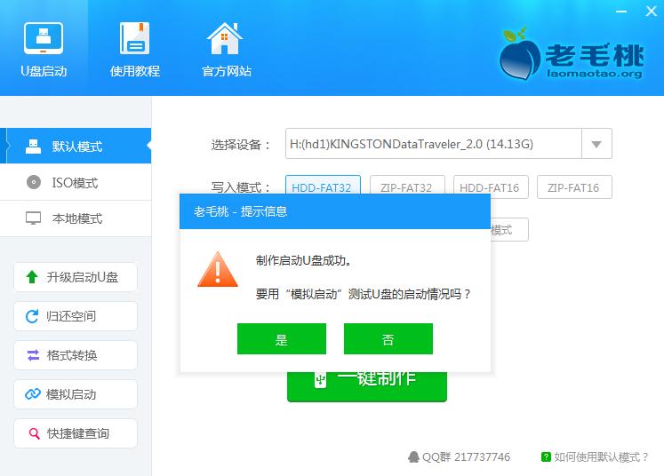The width and height of the screenshot is (664, 476).
Task: Open 快捷键查询 lookup
Action: [x=76, y=433]
